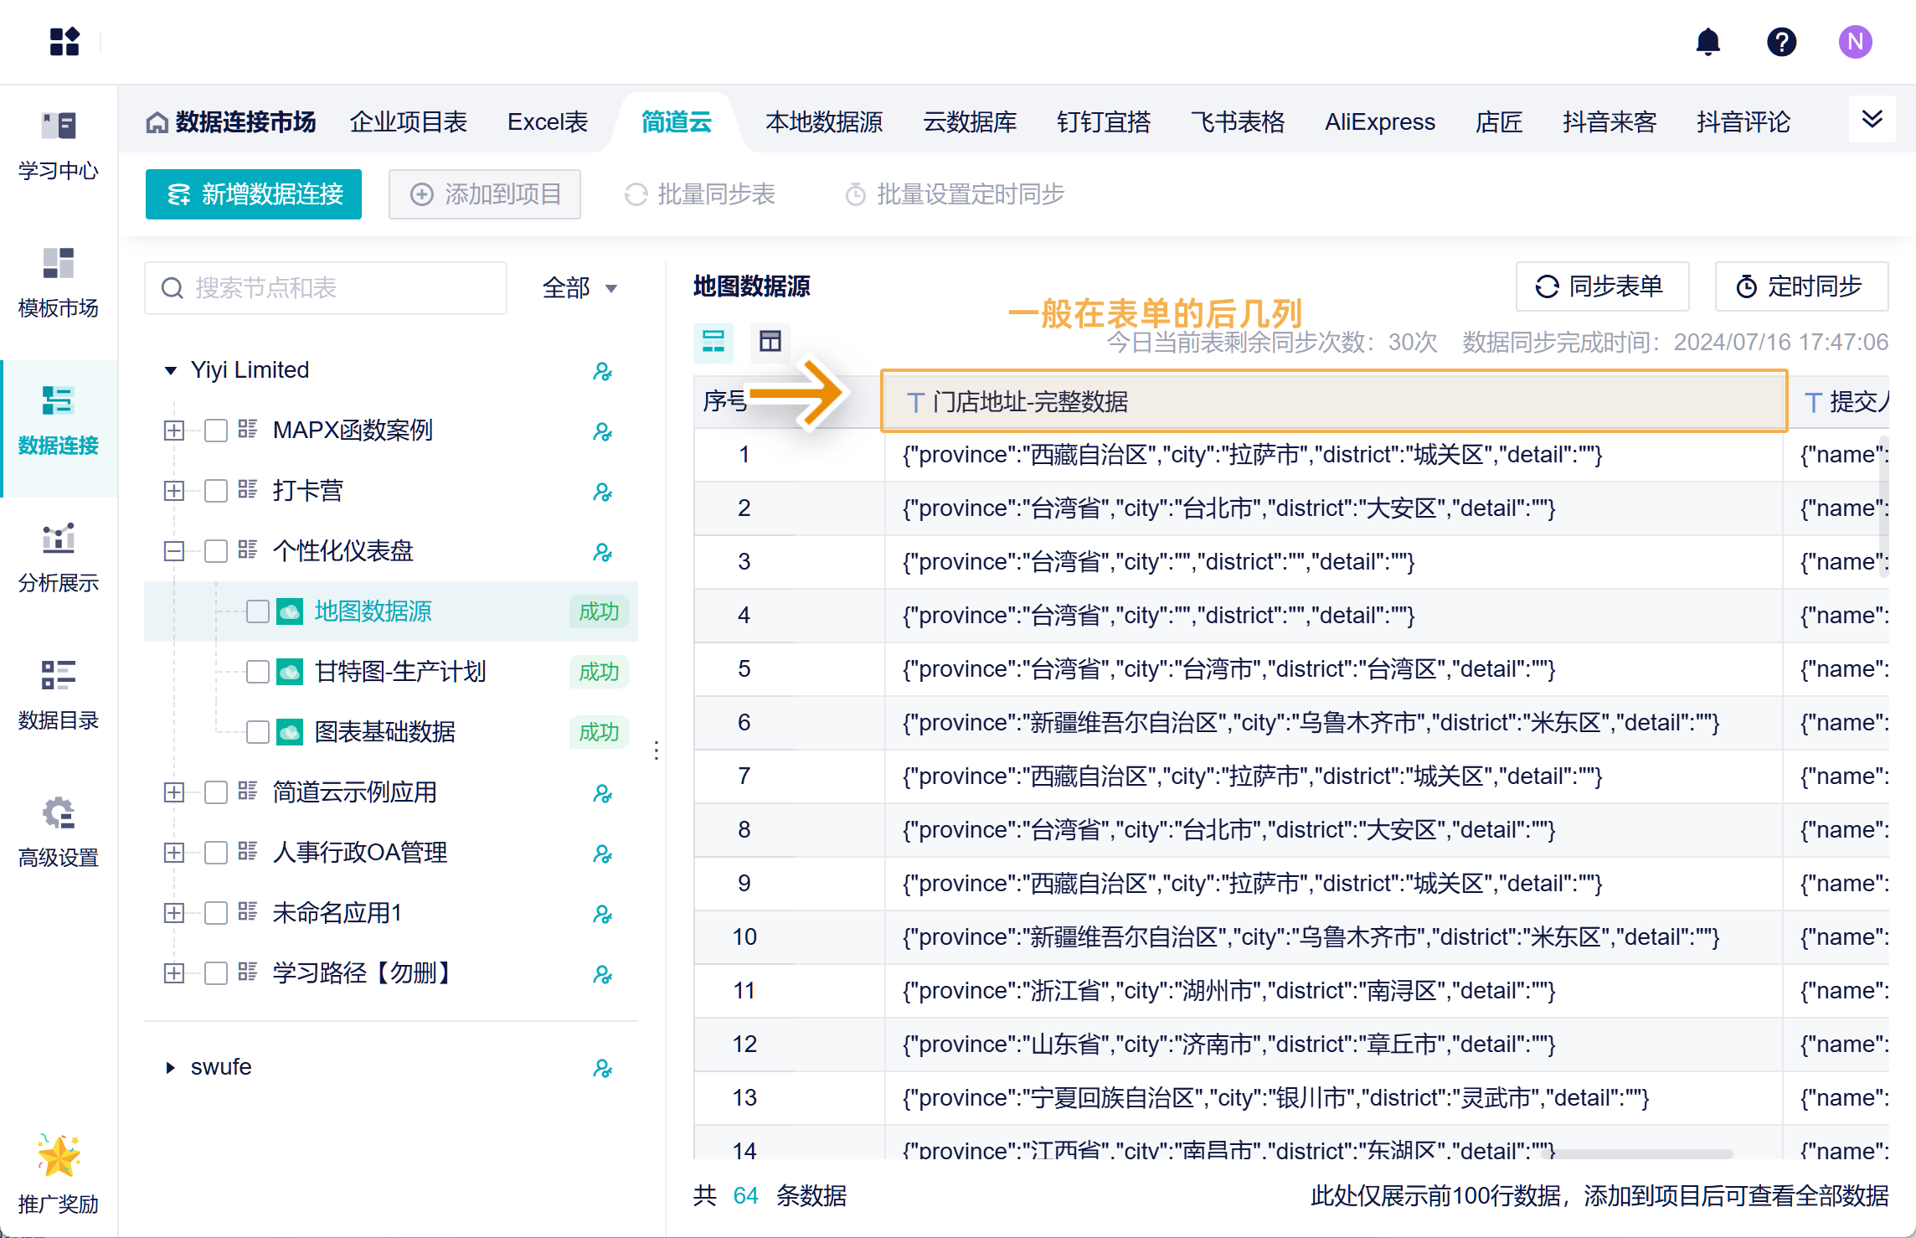Collapse the 个性化仪表盘 tree node
Screen dimensions: 1916x1238
click(x=173, y=551)
